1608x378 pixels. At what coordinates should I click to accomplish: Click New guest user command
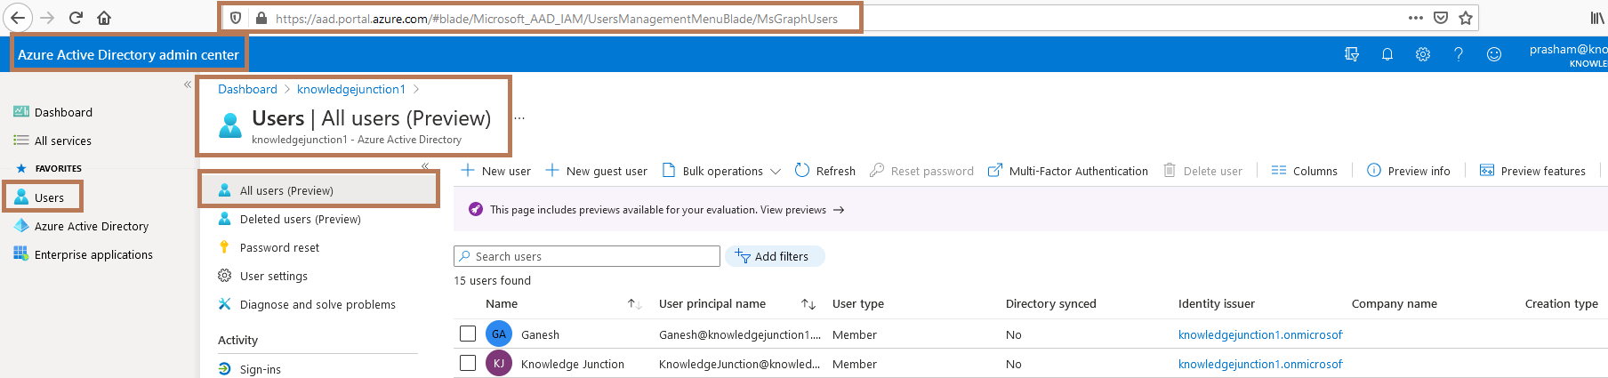click(596, 171)
